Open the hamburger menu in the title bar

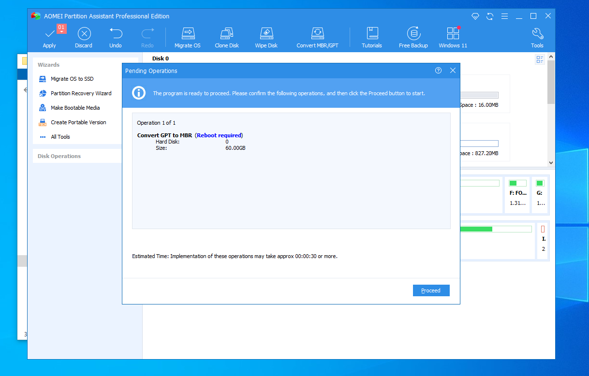tap(504, 16)
